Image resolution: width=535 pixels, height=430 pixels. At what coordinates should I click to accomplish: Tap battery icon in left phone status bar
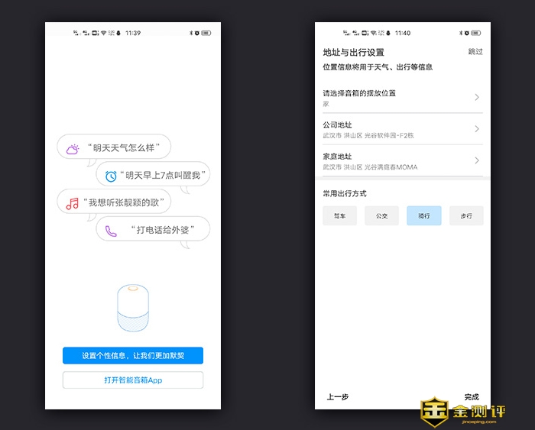[206, 34]
